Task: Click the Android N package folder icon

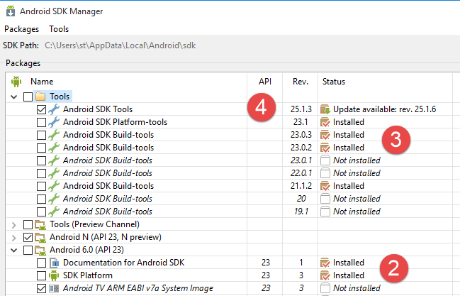Action: [40, 237]
